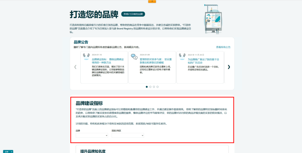Switch to the second carousel page dot
The height and width of the screenshot is (153, 302).
(x=150, y=87)
